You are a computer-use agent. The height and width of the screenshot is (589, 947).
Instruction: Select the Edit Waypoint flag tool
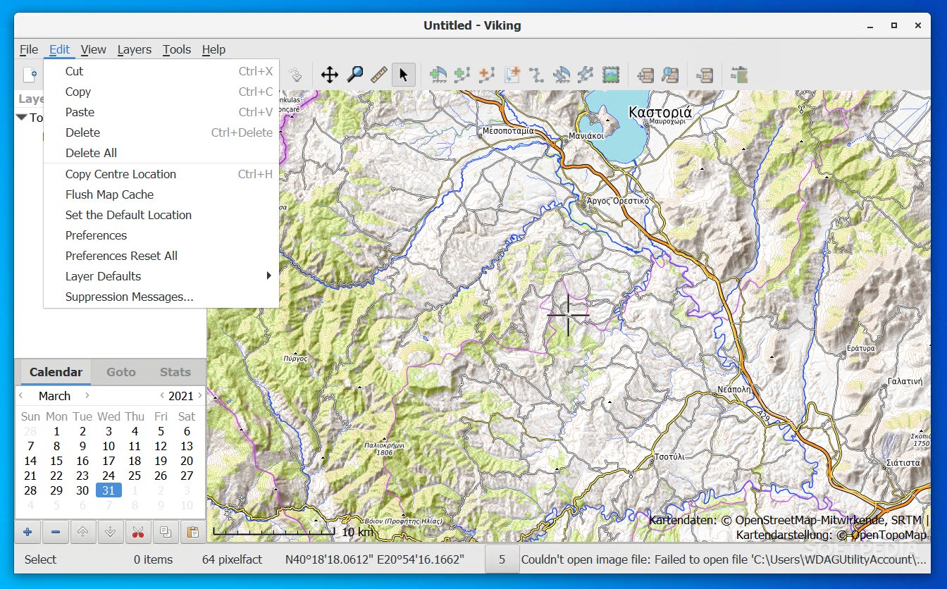(561, 75)
